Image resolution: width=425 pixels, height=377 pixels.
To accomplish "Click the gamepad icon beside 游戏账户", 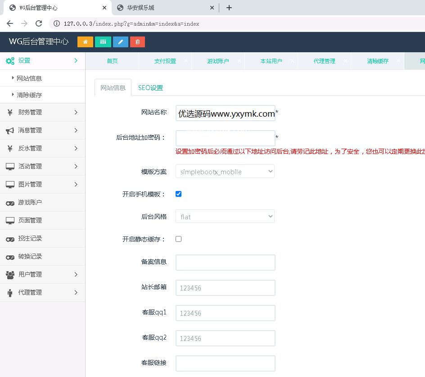I will coord(10,203).
